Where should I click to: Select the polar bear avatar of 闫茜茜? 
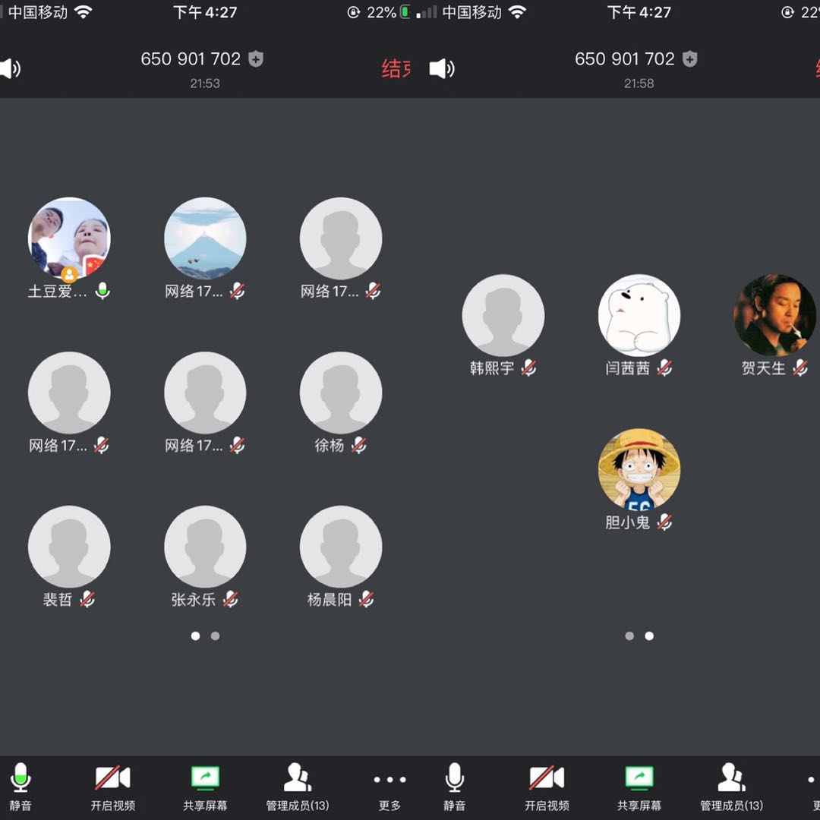point(639,315)
